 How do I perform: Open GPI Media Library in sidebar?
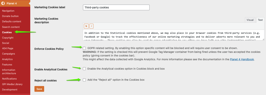pos(12,84)
